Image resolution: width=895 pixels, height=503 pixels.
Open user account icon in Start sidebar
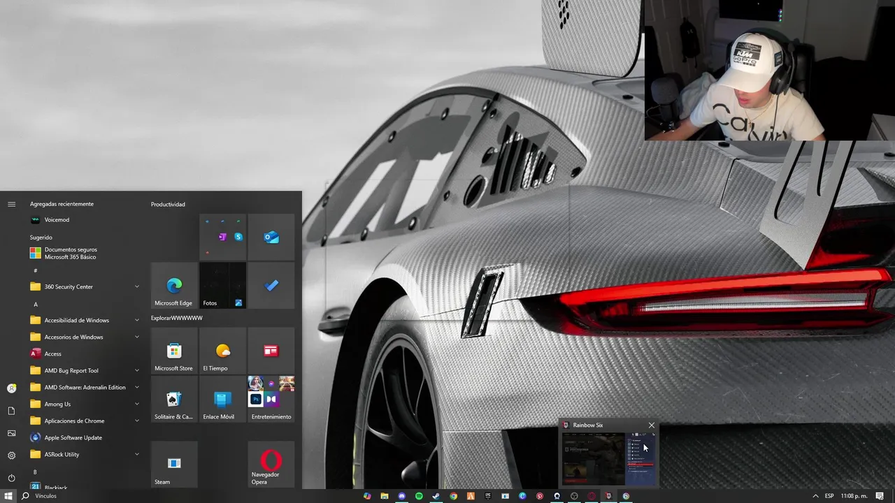point(11,388)
